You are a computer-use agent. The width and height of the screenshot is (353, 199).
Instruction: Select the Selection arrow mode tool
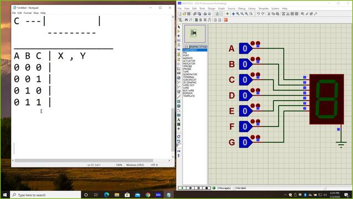(179, 27)
